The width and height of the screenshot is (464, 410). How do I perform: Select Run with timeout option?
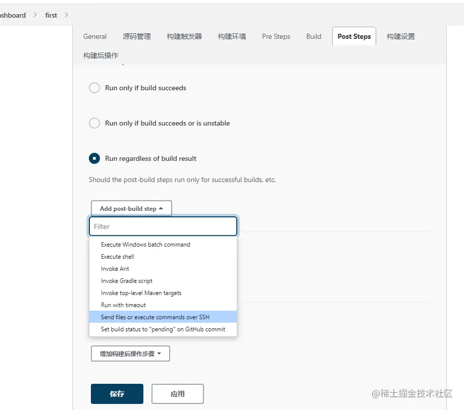click(x=163, y=305)
